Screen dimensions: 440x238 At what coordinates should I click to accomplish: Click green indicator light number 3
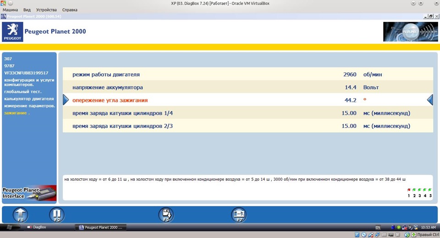(x=419, y=190)
